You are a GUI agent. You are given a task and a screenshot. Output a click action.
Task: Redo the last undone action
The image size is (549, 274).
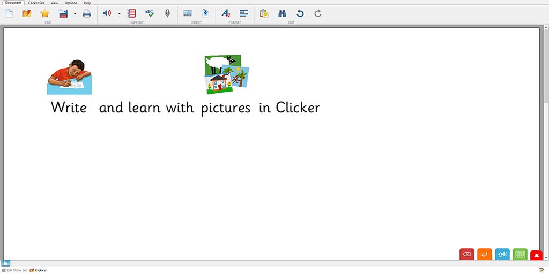317,13
